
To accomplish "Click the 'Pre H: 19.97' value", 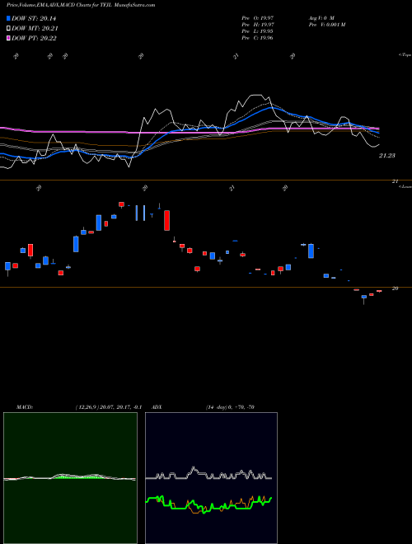I will pos(258,25).
